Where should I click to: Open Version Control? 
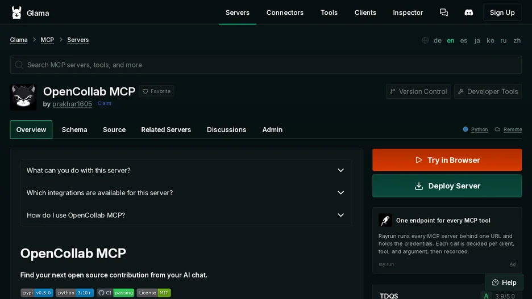tap(418, 91)
